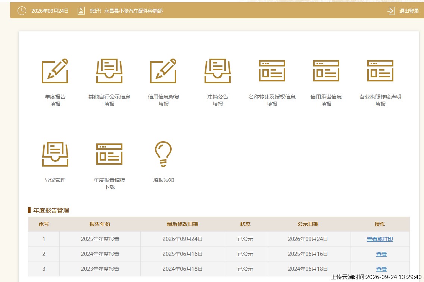Open the 信用承诺信息填报 icon
The width and height of the screenshot is (424, 282).
coord(326,71)
